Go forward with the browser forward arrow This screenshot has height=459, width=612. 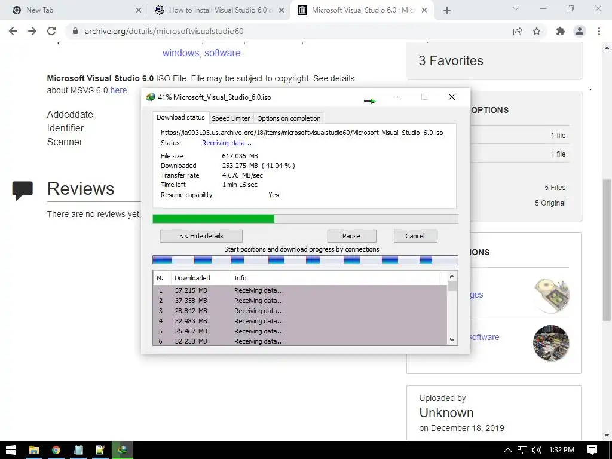pyautogui.click(x=32, y=31)
